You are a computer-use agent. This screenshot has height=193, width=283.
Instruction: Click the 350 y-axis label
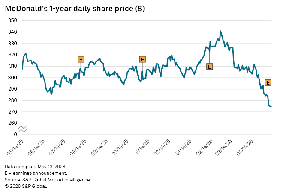click(12, 20)
